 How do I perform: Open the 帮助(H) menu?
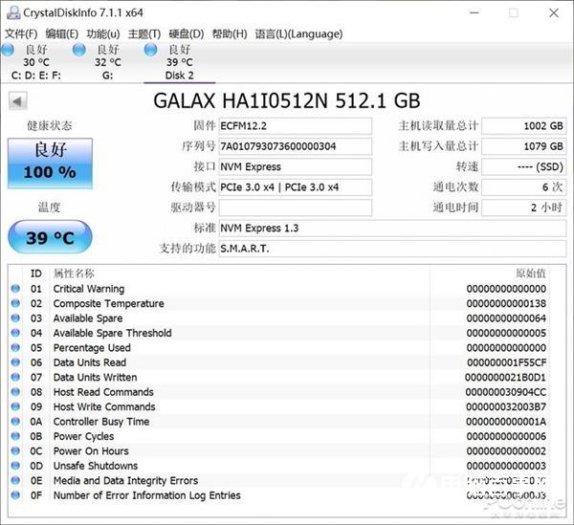(x=230, y=34)
